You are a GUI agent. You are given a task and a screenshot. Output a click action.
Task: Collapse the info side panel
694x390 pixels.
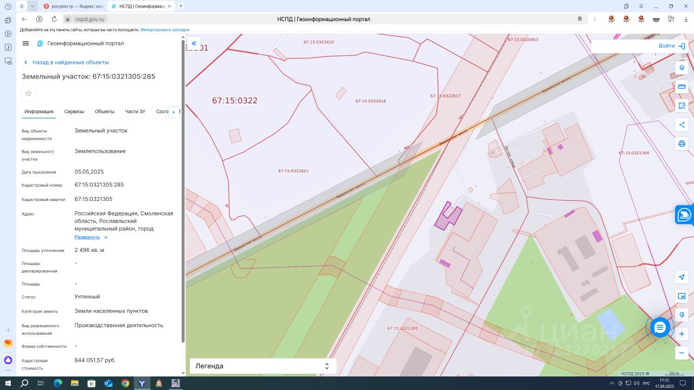point(194,43)
